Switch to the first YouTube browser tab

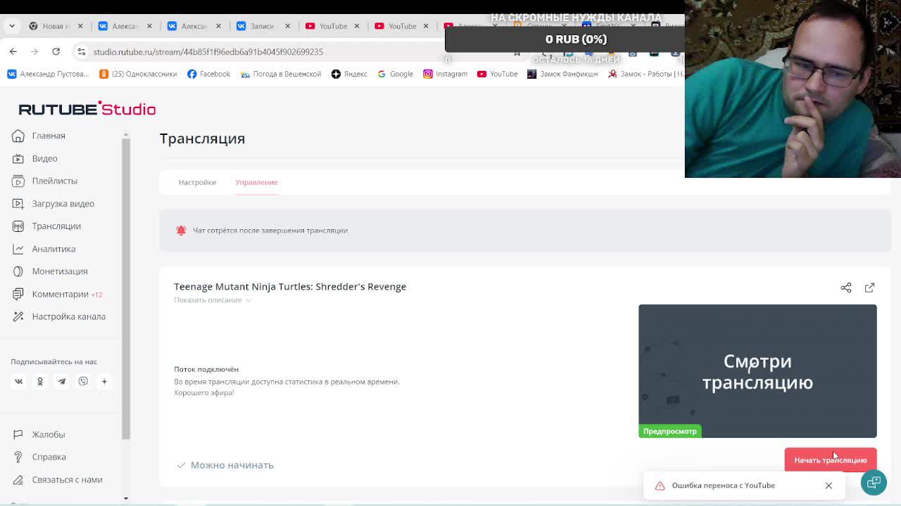coord(331,26)
